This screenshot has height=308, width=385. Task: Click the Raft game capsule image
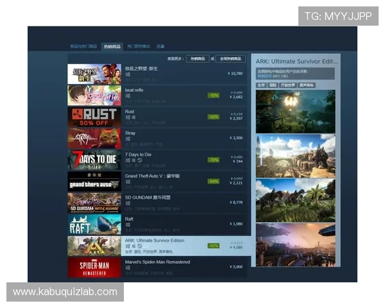click(x=94, y=224)
